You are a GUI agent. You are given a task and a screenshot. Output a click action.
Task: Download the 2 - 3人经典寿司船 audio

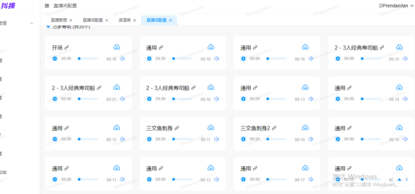399,47
